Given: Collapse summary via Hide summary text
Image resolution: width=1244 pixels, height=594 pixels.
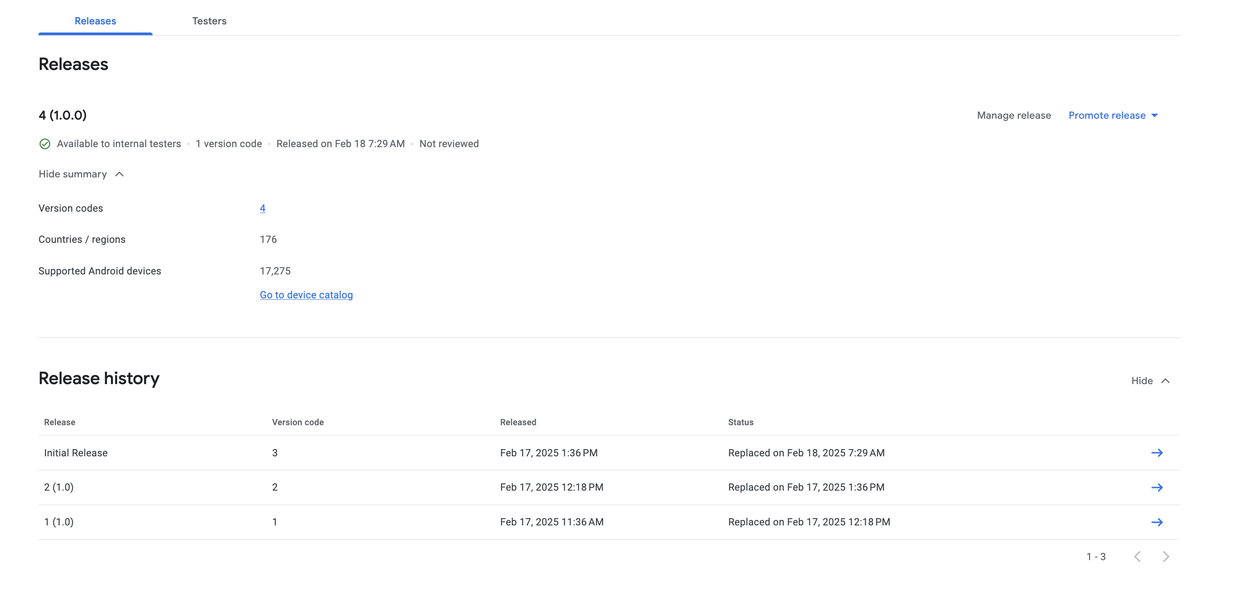Looking at the screenshot, I should coord(73,174).
